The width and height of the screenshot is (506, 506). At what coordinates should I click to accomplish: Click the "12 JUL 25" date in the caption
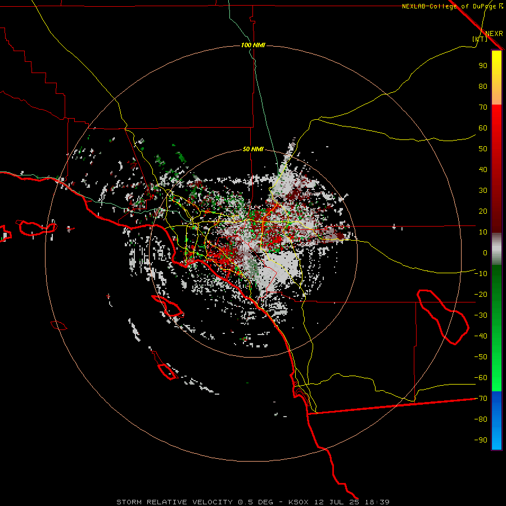coord(337,502)
